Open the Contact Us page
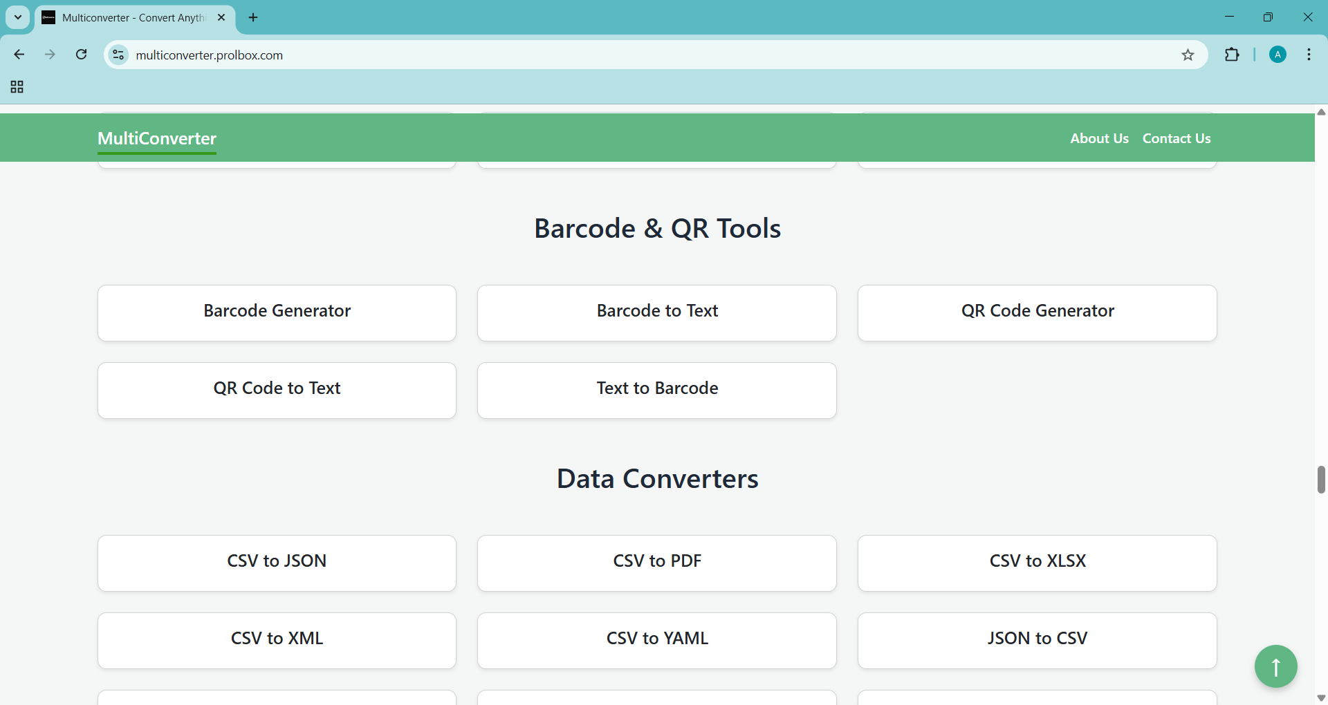This screenshot has height=705, width=1328. (x=1176, y=138)
